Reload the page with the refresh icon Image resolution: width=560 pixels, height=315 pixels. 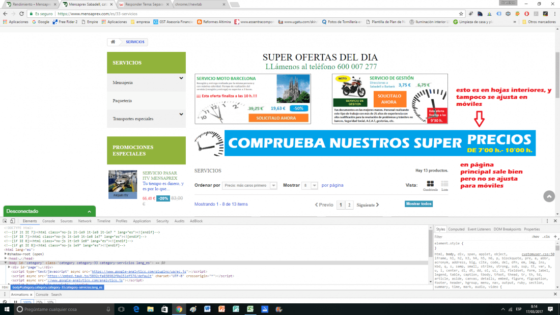21,14
